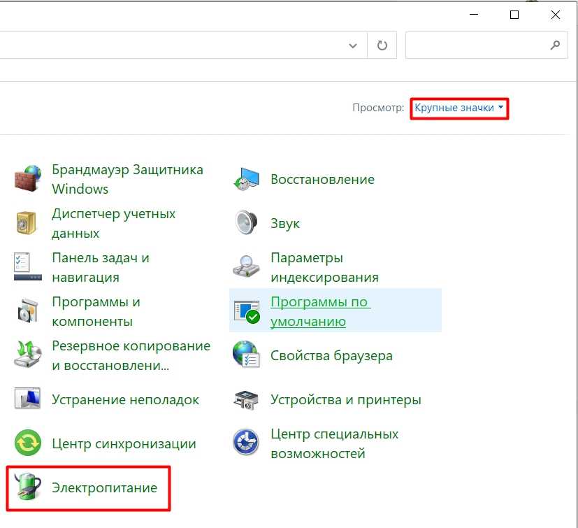Open the Recovery monitor-with-clock icon
The height and width of the screenshot is (528, 578).
246,179
